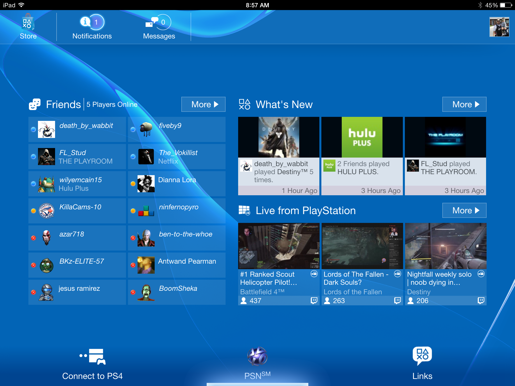
Task: Tap live broadcast icon on Lords of The Fallen
Action: 398,274
